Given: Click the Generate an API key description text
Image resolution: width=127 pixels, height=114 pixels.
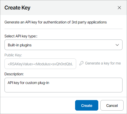Looking at the screenshot, I should pos(56,22).
